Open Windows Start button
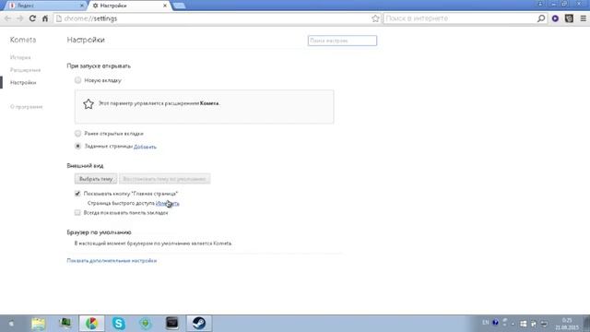The width and height of the screenshot is (590, 332). point(11,324)
